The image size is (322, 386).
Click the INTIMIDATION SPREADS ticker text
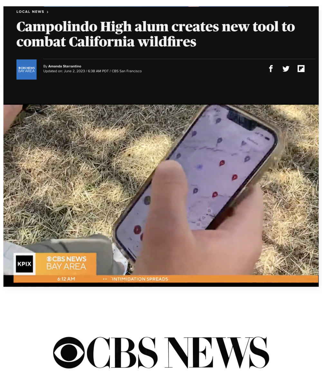point(139,279)
